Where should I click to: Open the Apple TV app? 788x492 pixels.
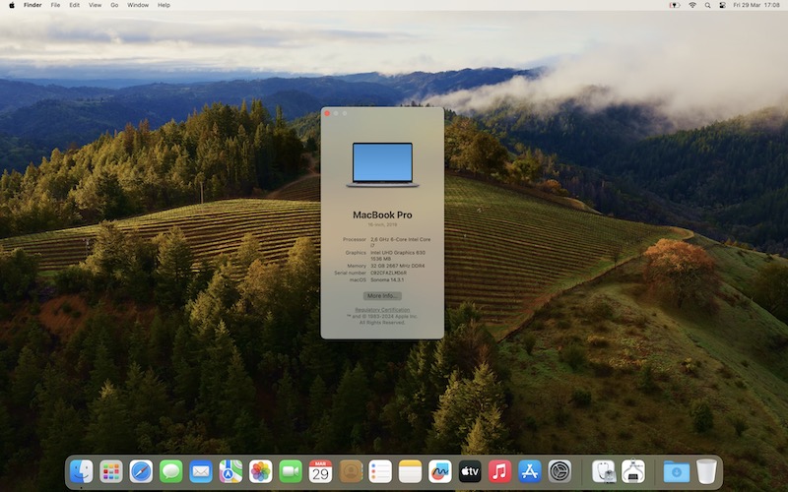[x=470, y=471]
